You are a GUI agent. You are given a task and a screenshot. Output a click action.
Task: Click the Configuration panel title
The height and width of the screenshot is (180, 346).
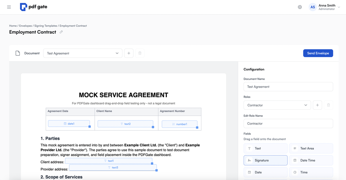254,69
